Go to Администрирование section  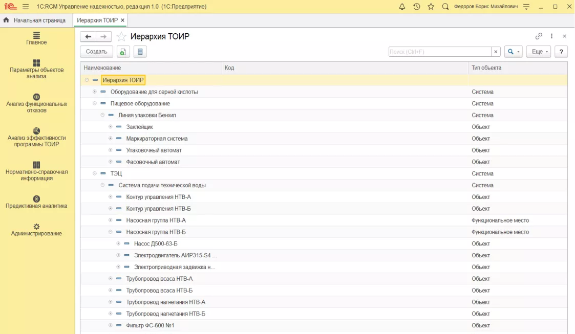click(36, 230)
